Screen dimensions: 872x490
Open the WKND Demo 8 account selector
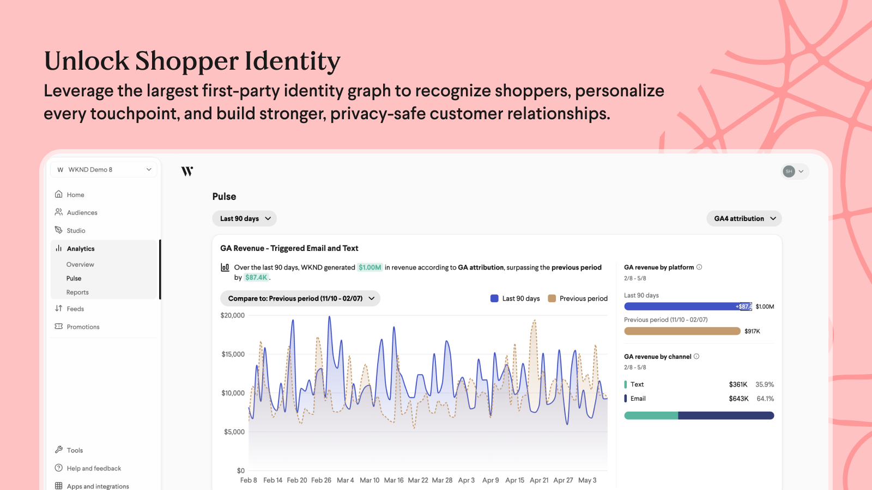pos(104,170)
